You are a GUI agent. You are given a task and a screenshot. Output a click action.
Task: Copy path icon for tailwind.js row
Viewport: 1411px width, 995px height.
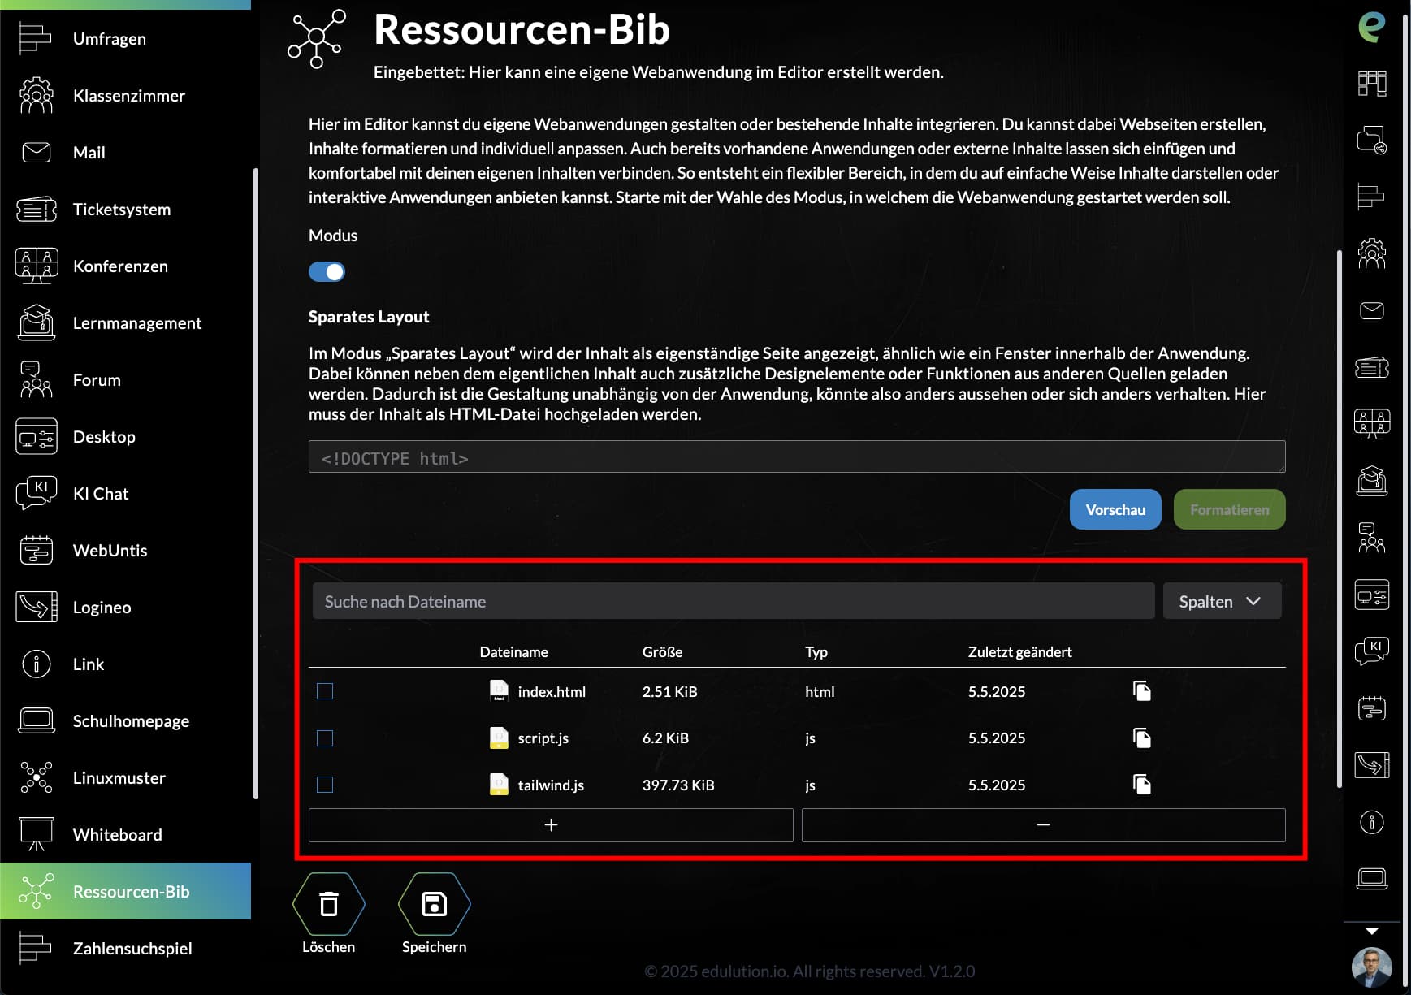(x=1142, y=785)
